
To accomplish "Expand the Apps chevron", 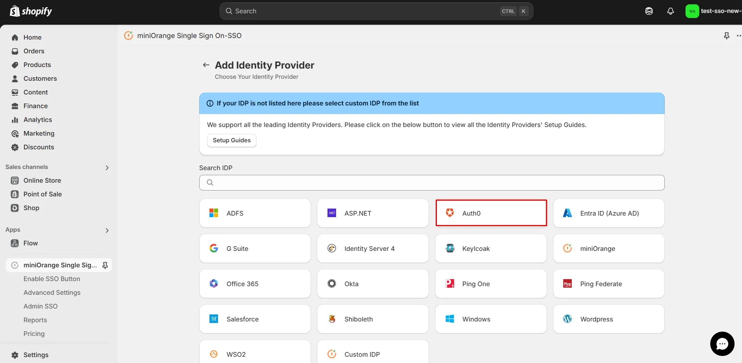I will tap(107, 231).
